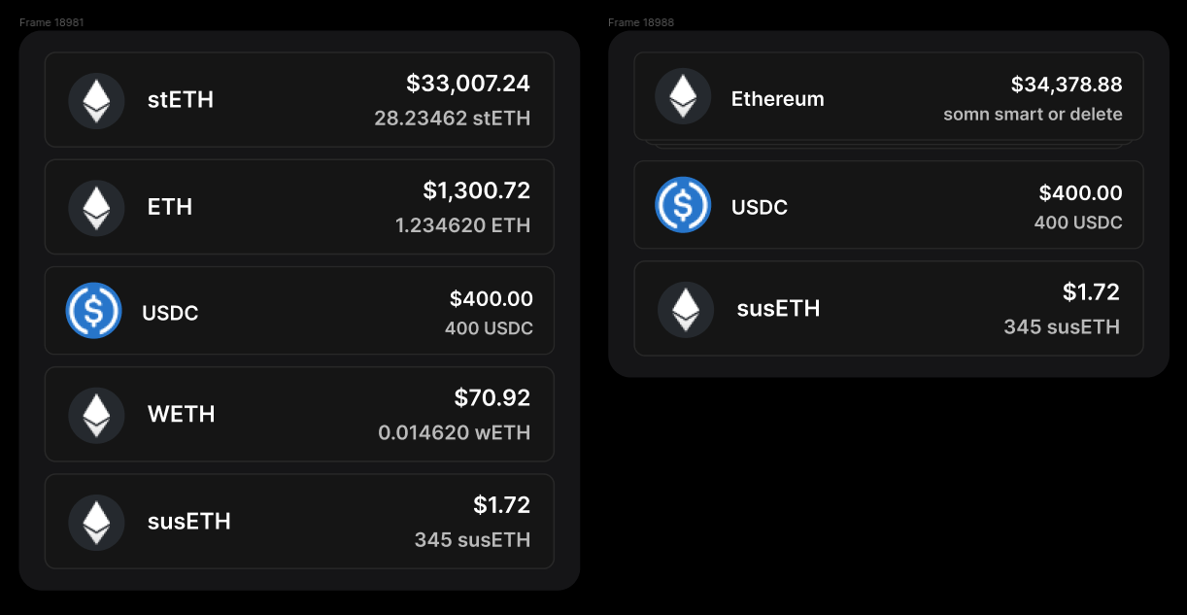Click the Ethereum icon beside the ETH label
This screenshot has height=615, width=1187.
(96, 207)
